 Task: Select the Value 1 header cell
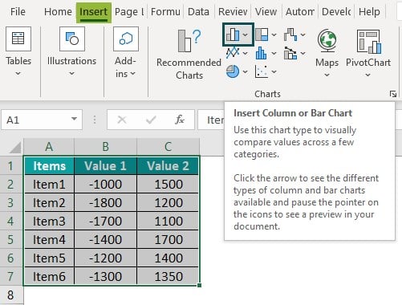[105, 166]
